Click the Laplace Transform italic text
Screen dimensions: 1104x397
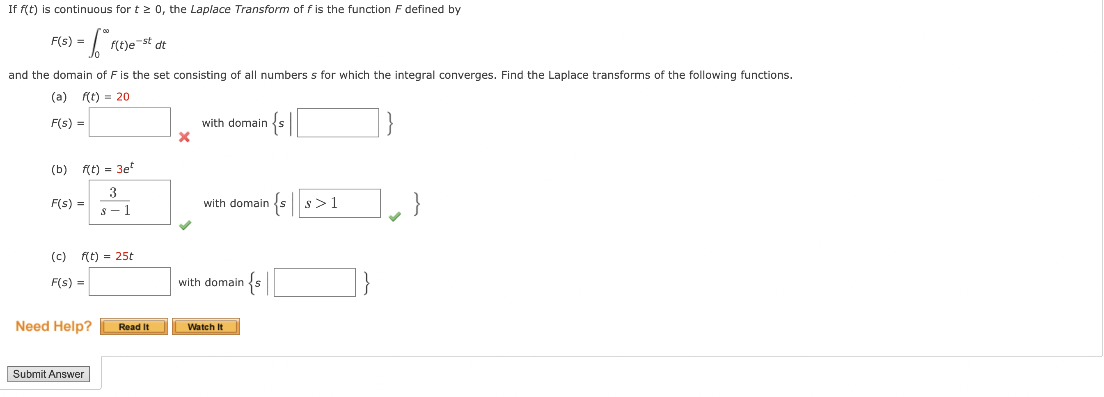point(240,9)
